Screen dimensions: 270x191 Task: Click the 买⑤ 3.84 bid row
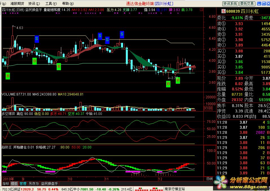click(243, 72)
